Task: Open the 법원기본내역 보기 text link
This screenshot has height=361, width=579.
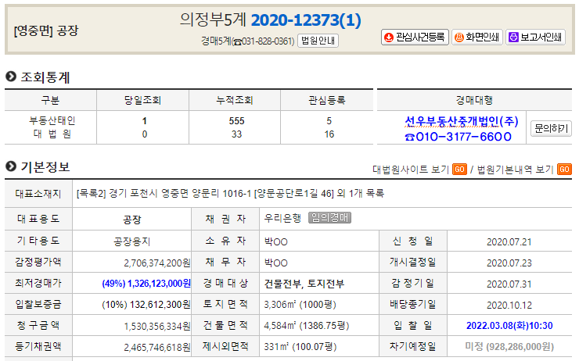Action: click(x=515, y=170)
